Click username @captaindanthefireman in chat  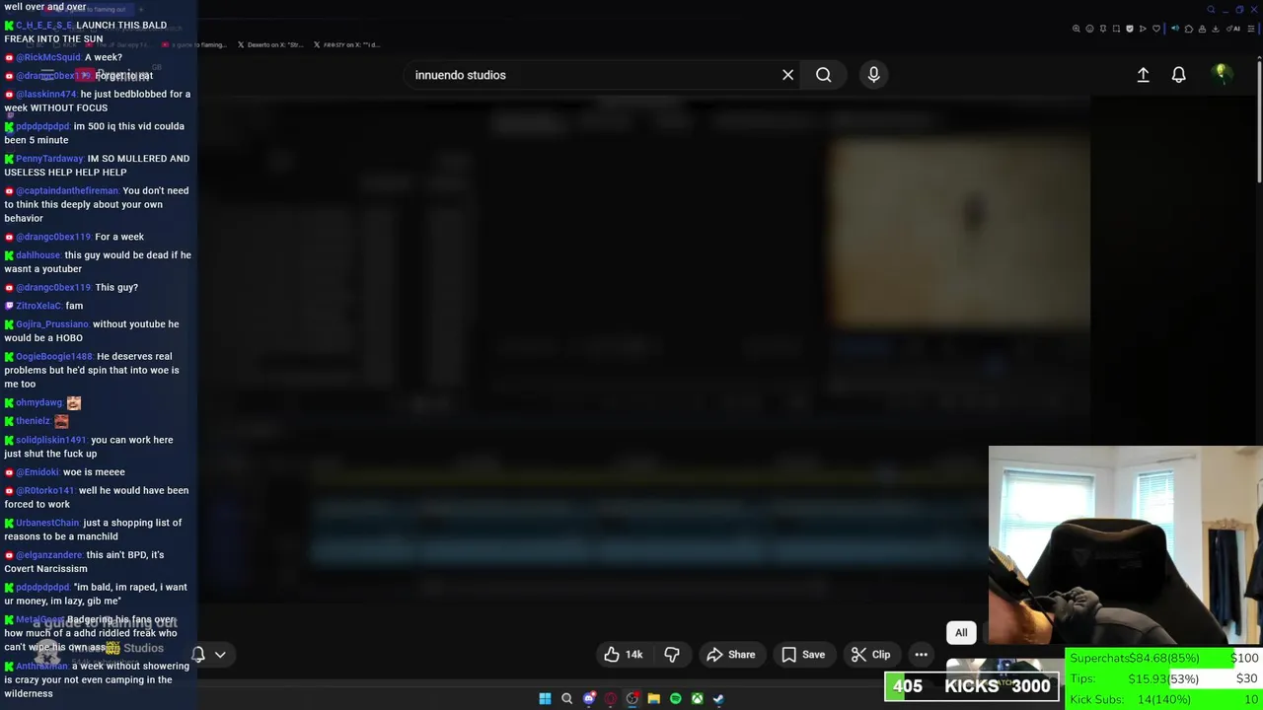(67, 191)
